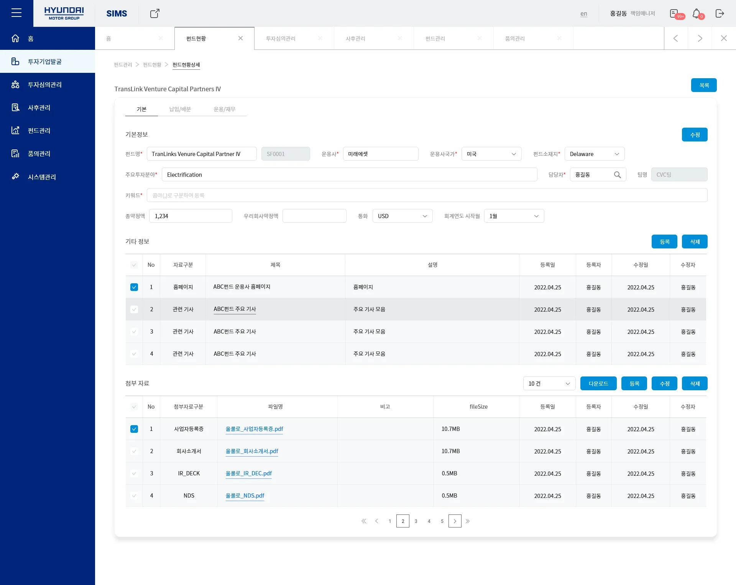736x585 pixels.
Task: Switch to the 운용/재무 tab
Action: tap(225, 109)
